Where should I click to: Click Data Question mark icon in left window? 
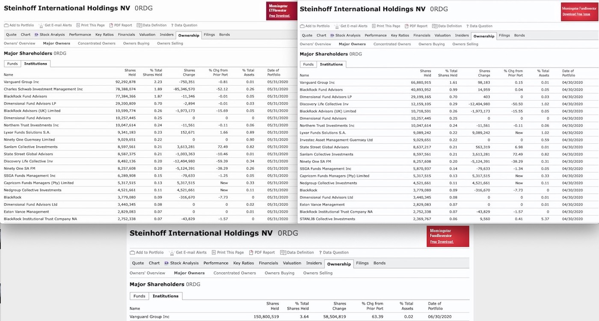[x=172, y=25]
